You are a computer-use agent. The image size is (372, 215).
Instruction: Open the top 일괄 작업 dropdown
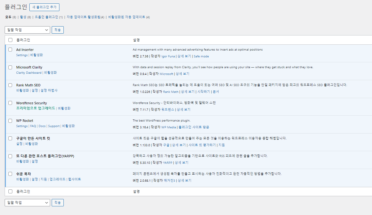tap(27, 30)
